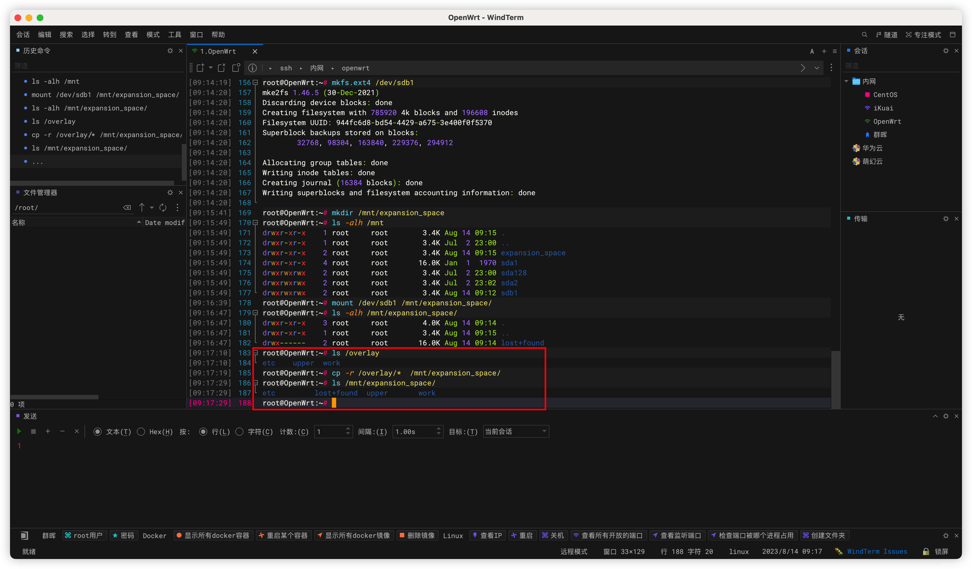Open the 查看 menu in menu bar
972x569 pixels.
tap(131, 35)
